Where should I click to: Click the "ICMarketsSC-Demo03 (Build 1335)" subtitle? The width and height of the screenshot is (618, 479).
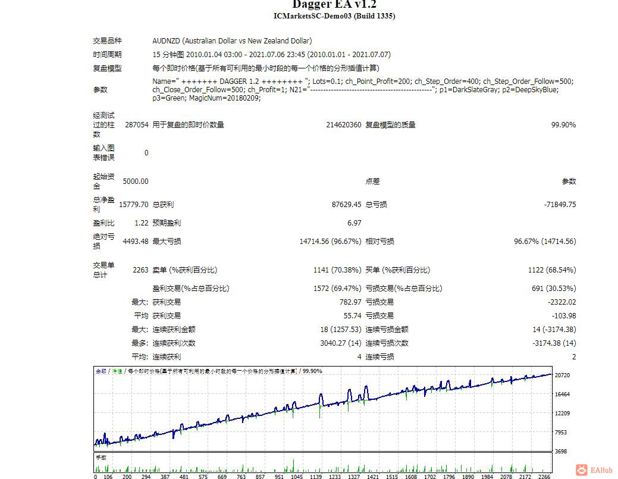tap(334, 16)
